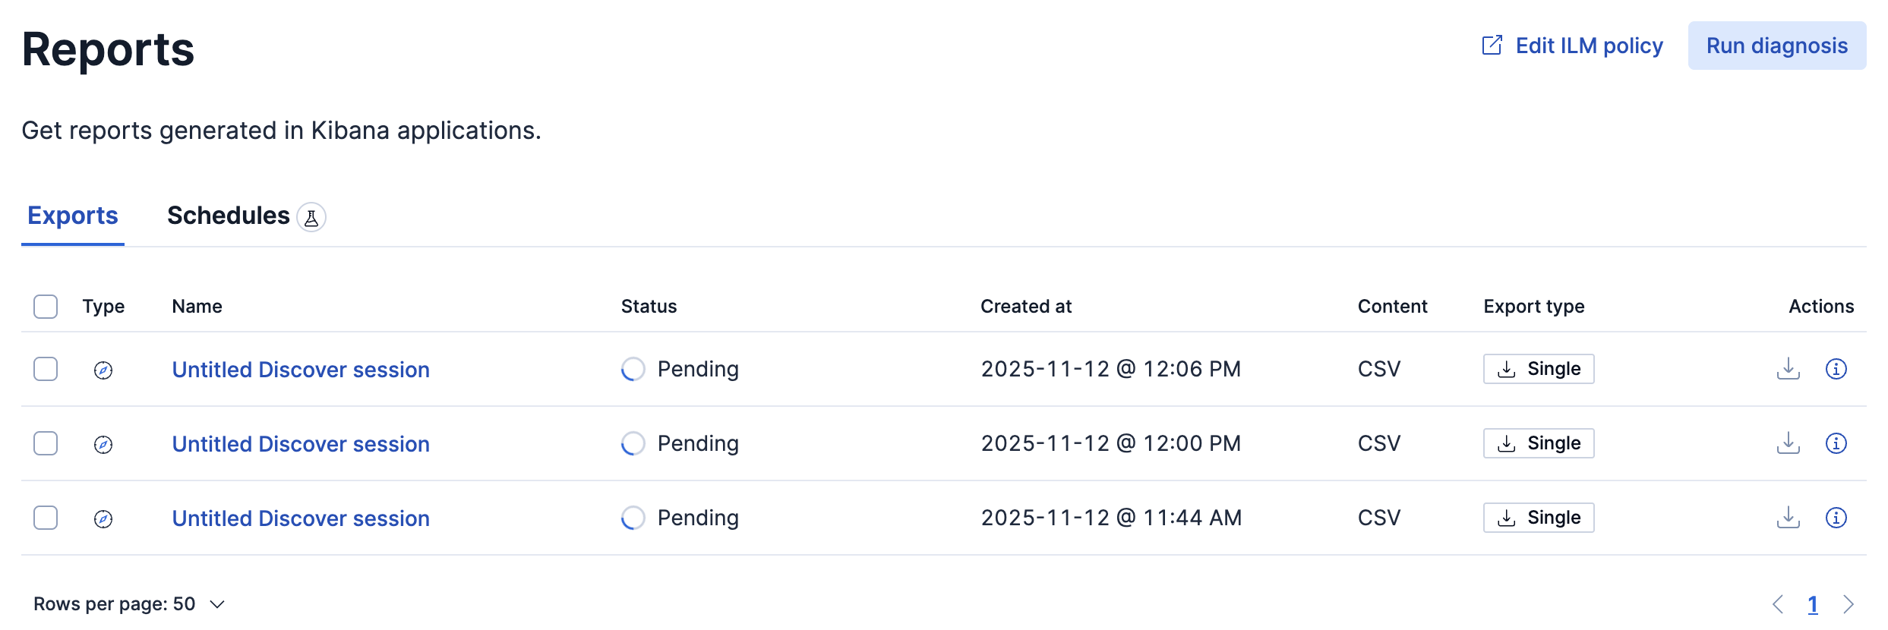This screenshot has width=1888, height=630.
Task: Download the 12:06 PM report
Action: click(1789, 369)
